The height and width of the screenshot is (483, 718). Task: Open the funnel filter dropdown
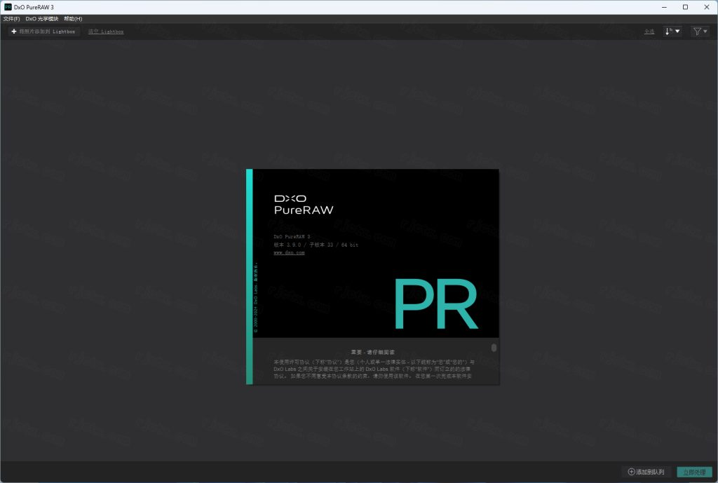click(x=700, y=32)
